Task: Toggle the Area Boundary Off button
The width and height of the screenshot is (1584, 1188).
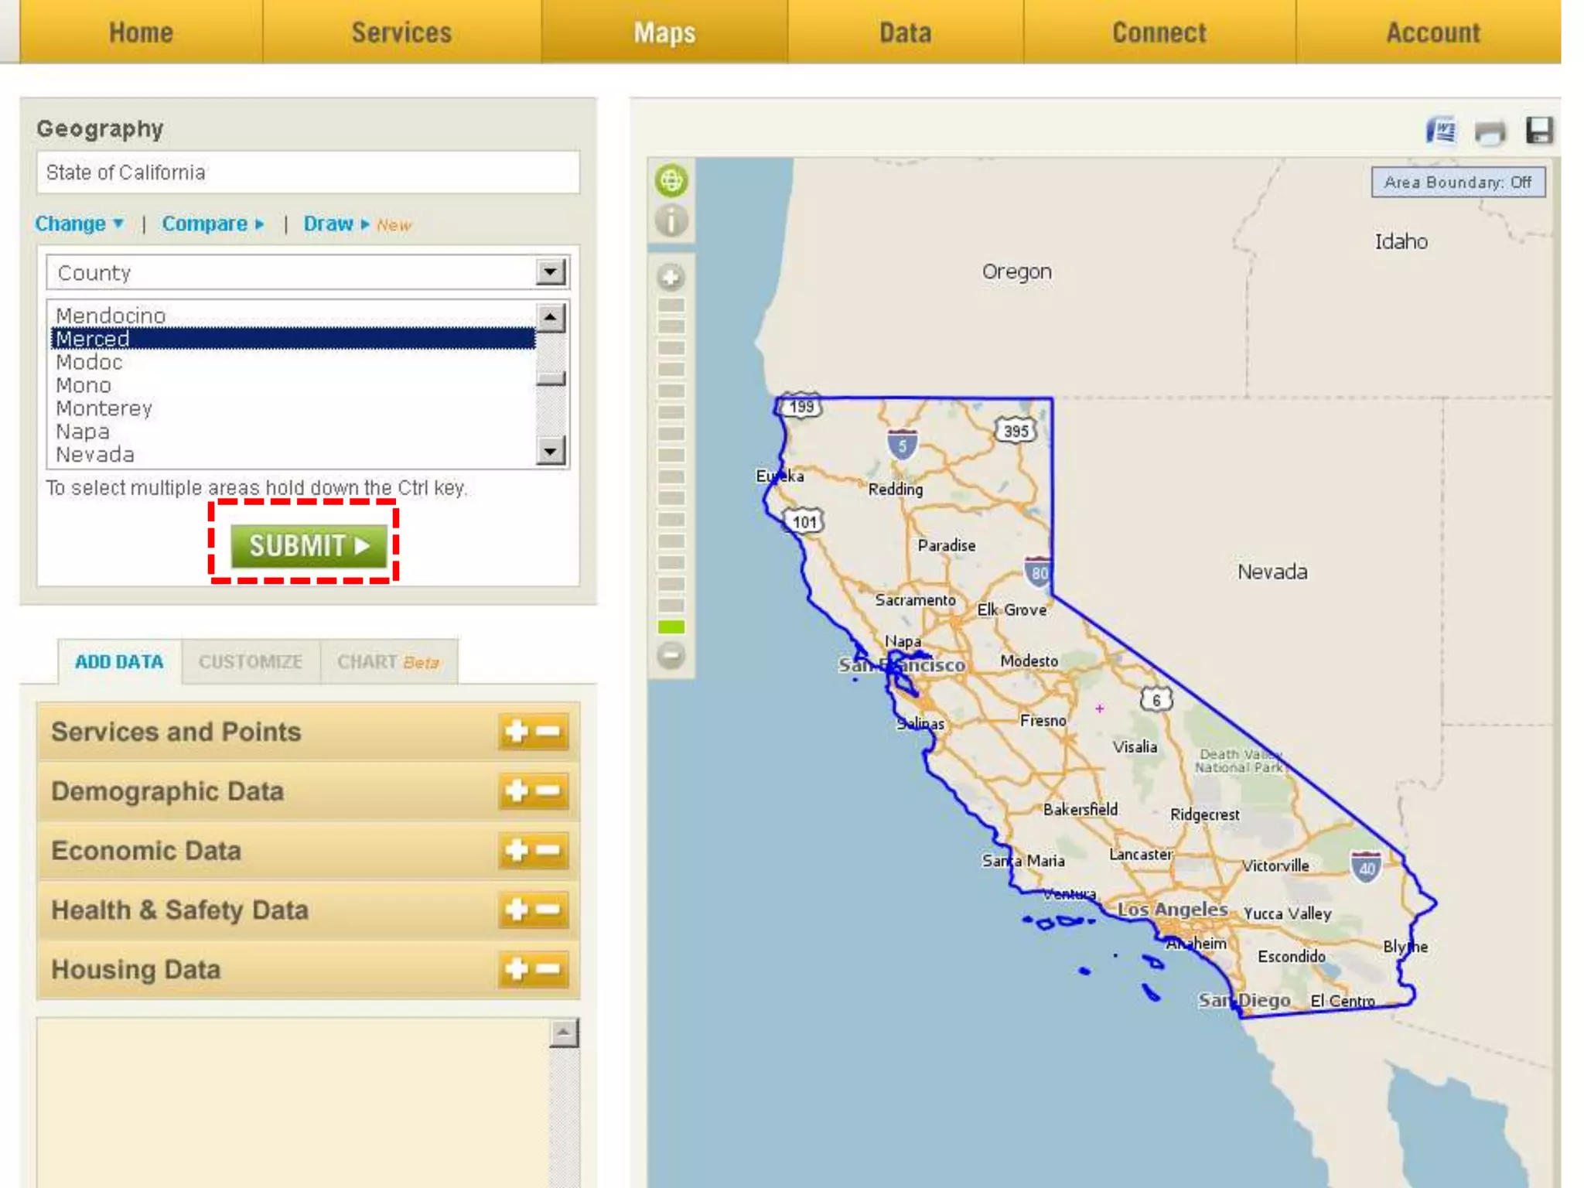Action: click(x=1457, y=183)
